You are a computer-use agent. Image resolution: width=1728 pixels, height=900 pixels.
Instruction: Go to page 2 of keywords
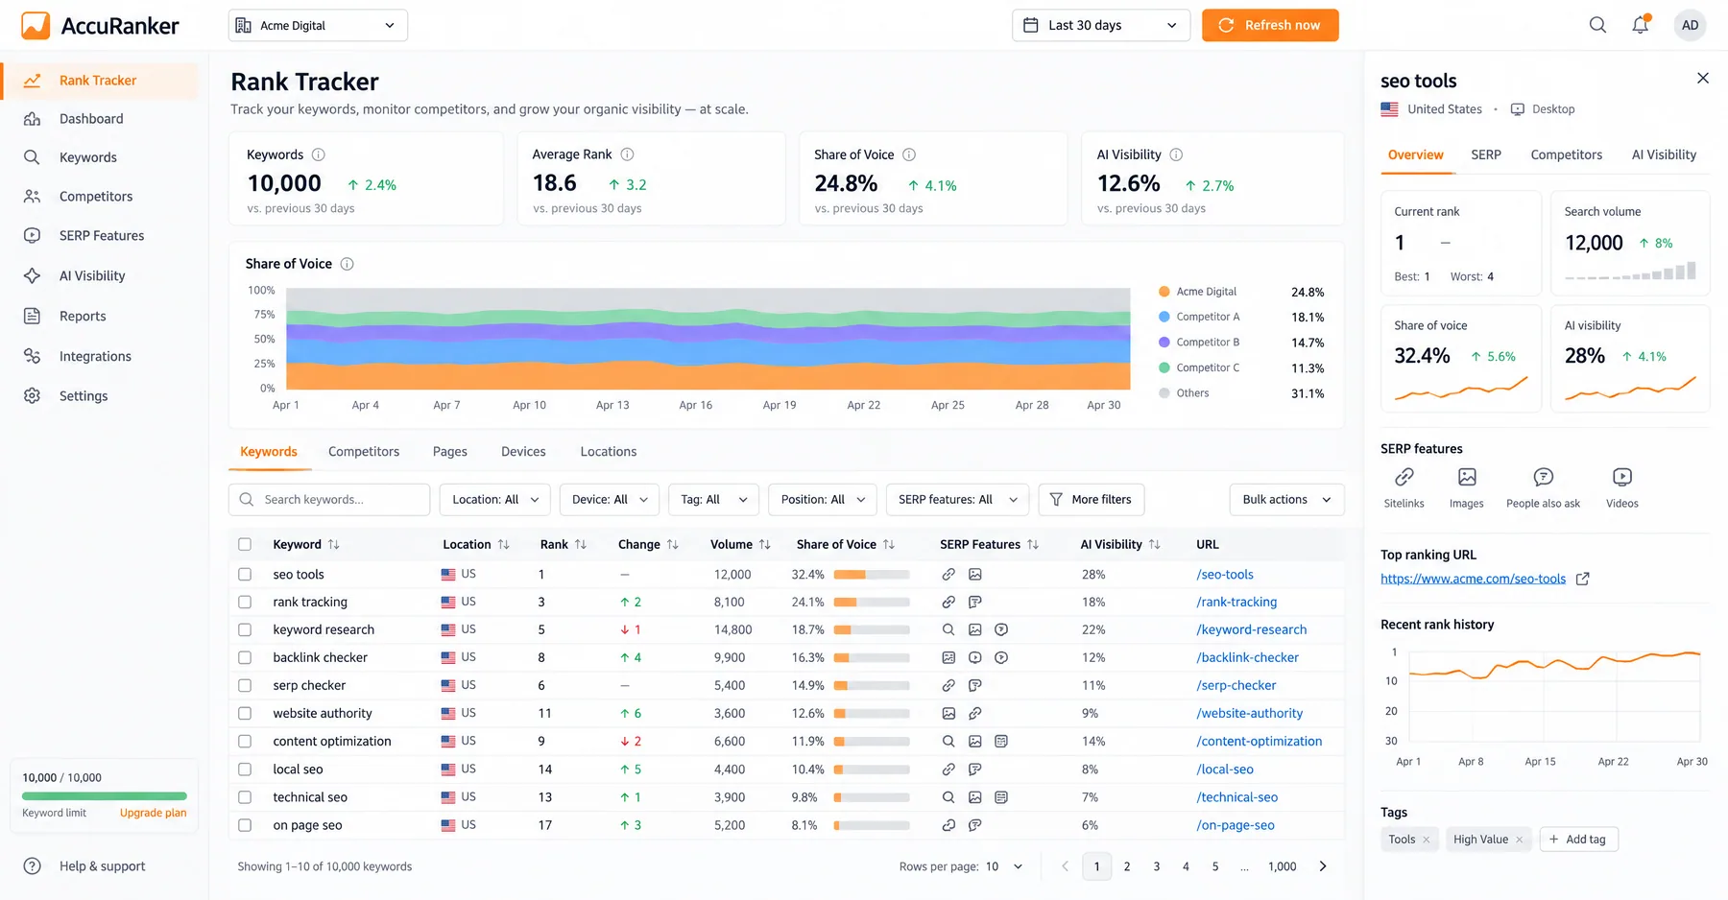click(1127, 866)
